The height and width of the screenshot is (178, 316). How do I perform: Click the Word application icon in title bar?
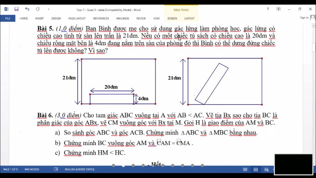tap(6, 9)
